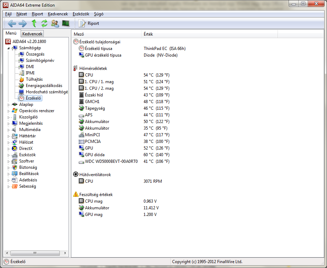
Task: Click the Érték column header
Action: (x=209, y=34)
